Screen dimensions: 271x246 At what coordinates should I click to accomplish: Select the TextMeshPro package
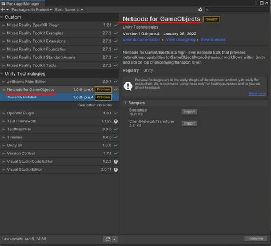[59, 129]
